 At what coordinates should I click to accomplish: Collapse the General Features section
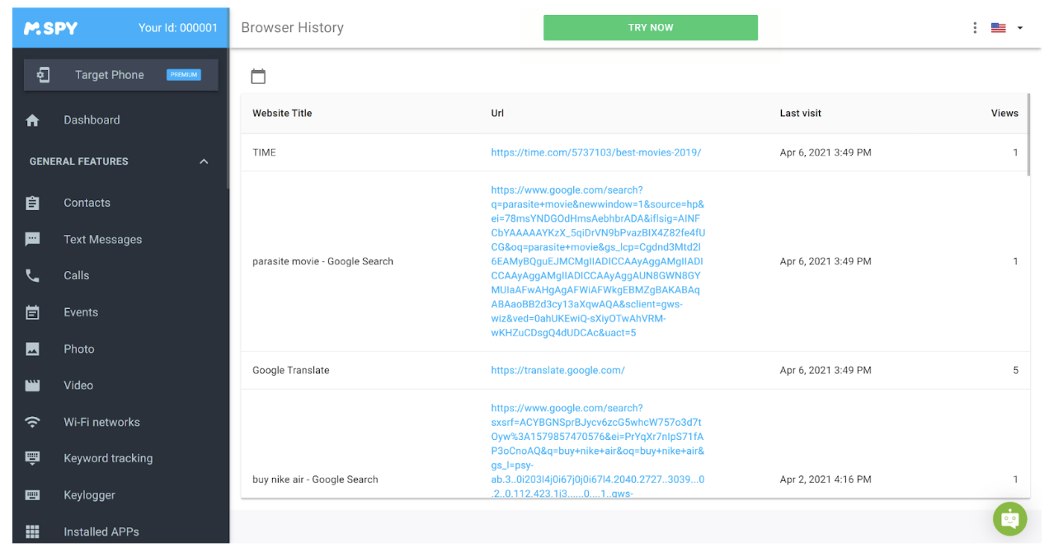point(204,161)
